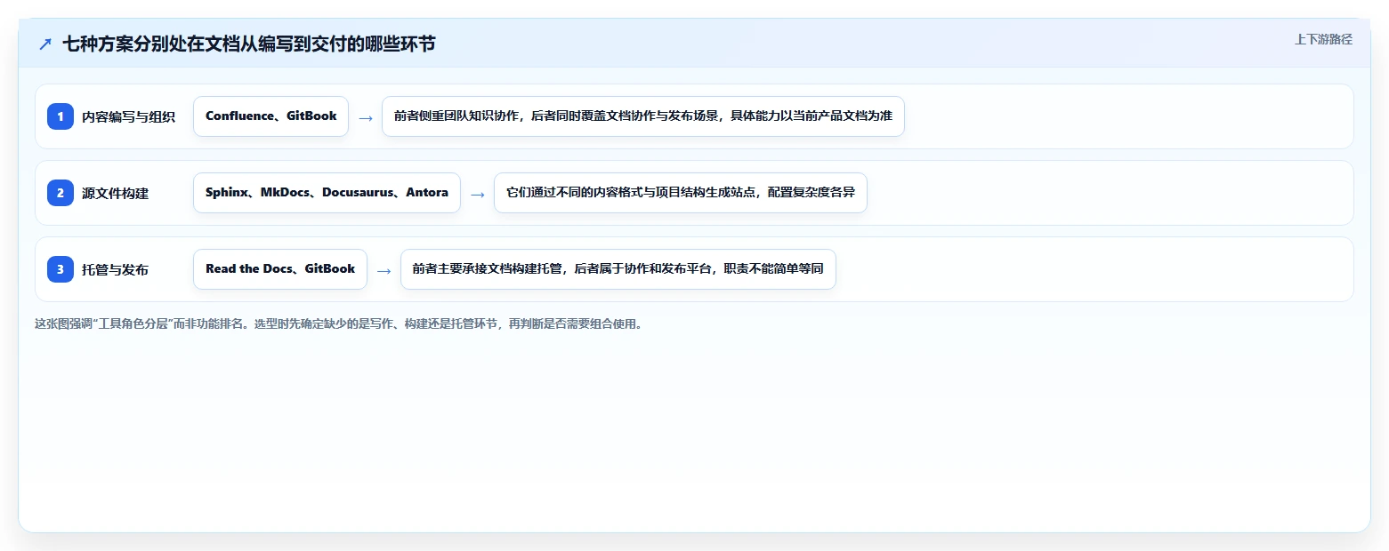The width and height of the screenshot is (1389, 551).
Task: Click the 源文件构建 stage label
Action: 115,194
